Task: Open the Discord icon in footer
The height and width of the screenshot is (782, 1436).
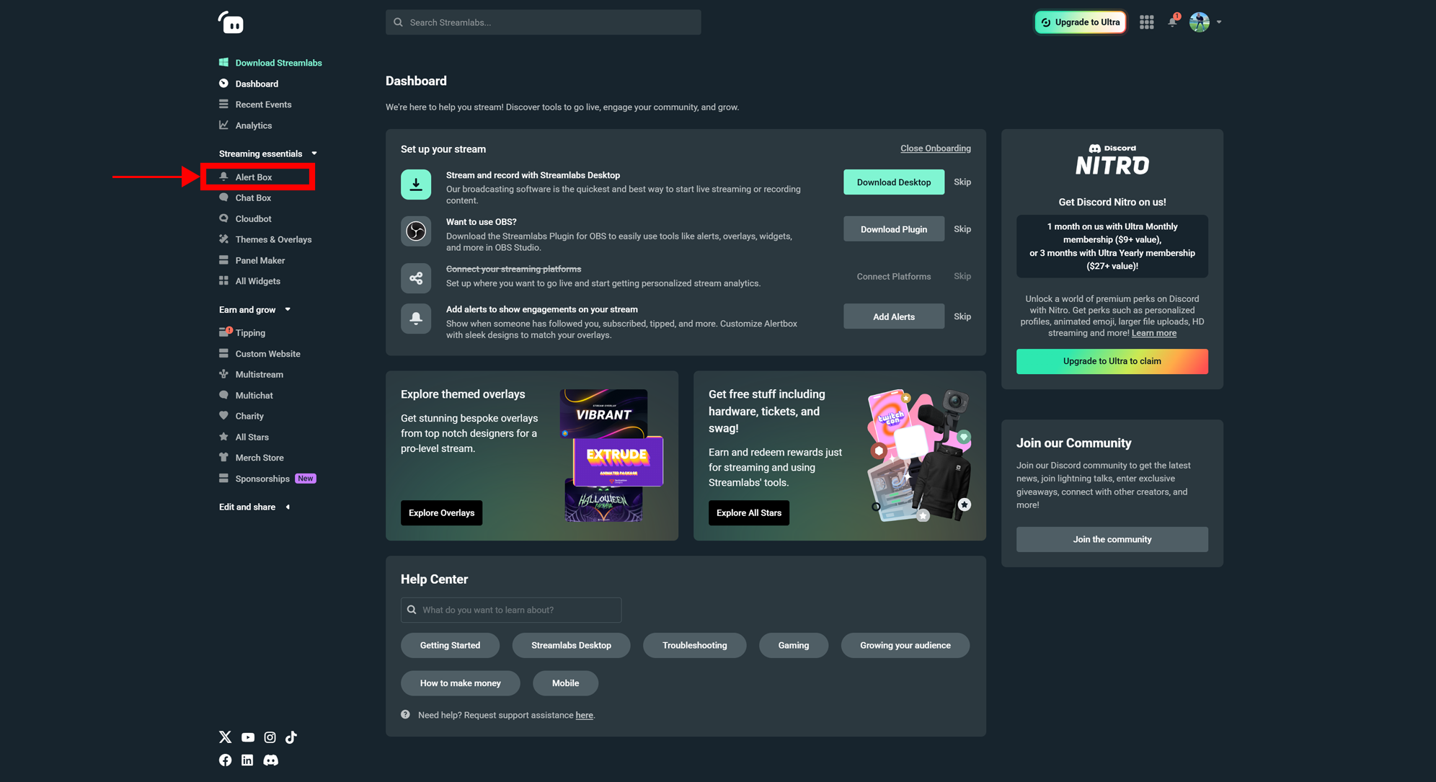Action: [x=270, y=760]
